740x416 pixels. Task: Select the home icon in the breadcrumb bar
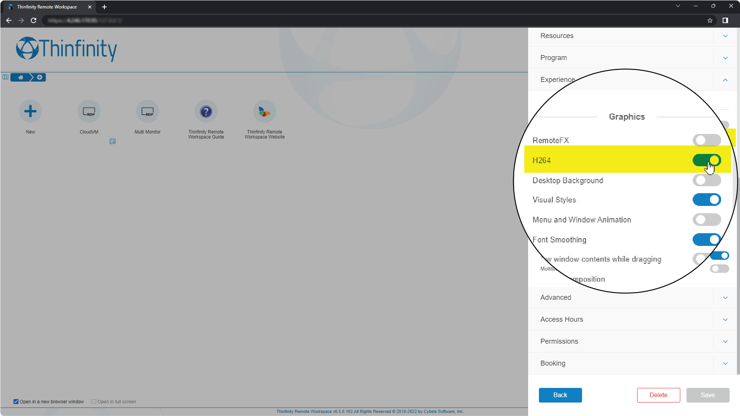click(x=20, y=77)
